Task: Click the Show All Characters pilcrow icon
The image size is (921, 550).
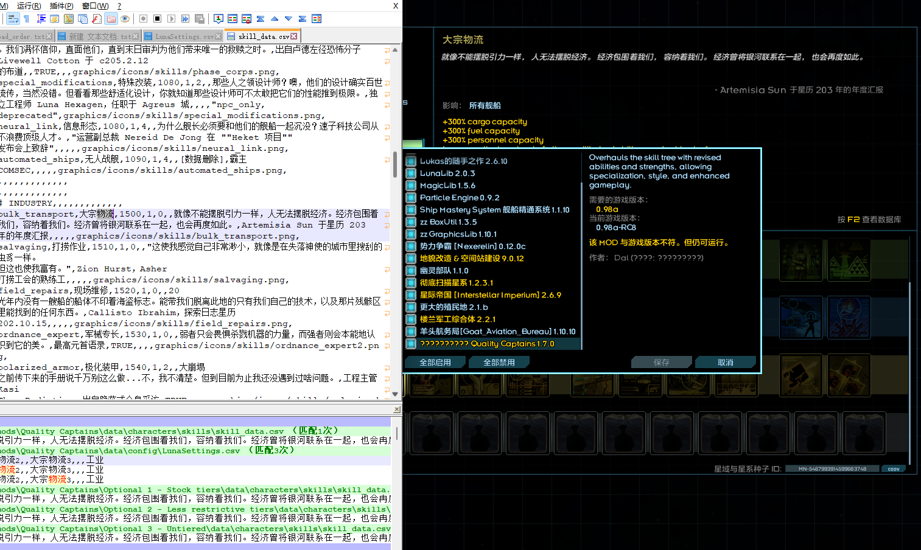Action: (x=26, y=19)
